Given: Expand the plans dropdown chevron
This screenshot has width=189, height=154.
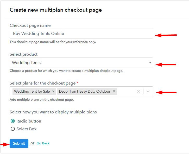Looking at the screenshot, I should coord(148,91).
